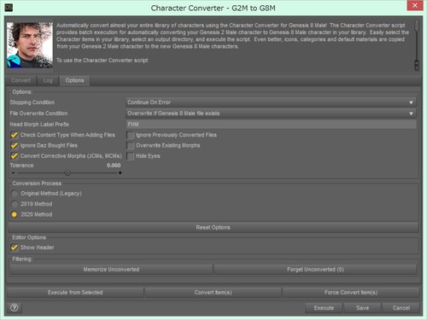This screenshot has height=320, width=427.
Task: Open the File Overwrite Condition dropdown
Action: (x=271, y=113)
